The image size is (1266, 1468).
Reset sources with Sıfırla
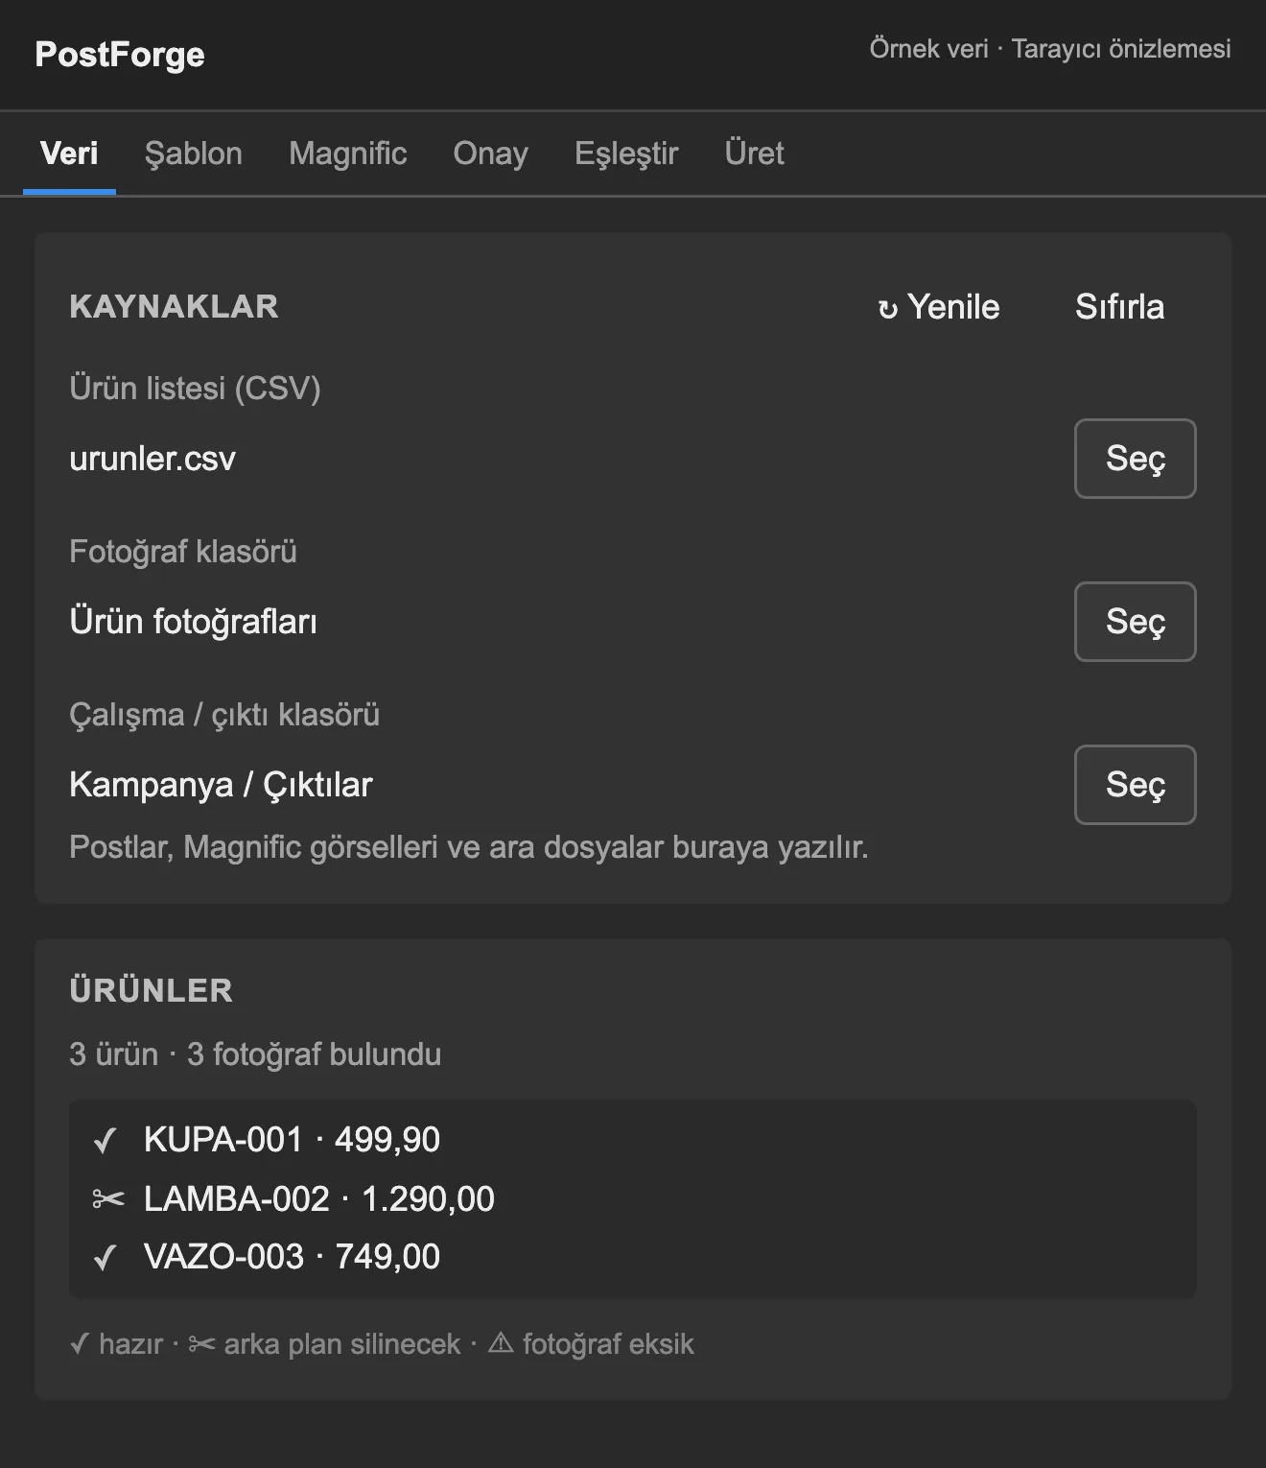(x=1119, y=307)
